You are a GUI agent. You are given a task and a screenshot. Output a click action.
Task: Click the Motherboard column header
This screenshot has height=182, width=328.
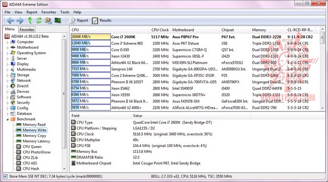[195, 30]
